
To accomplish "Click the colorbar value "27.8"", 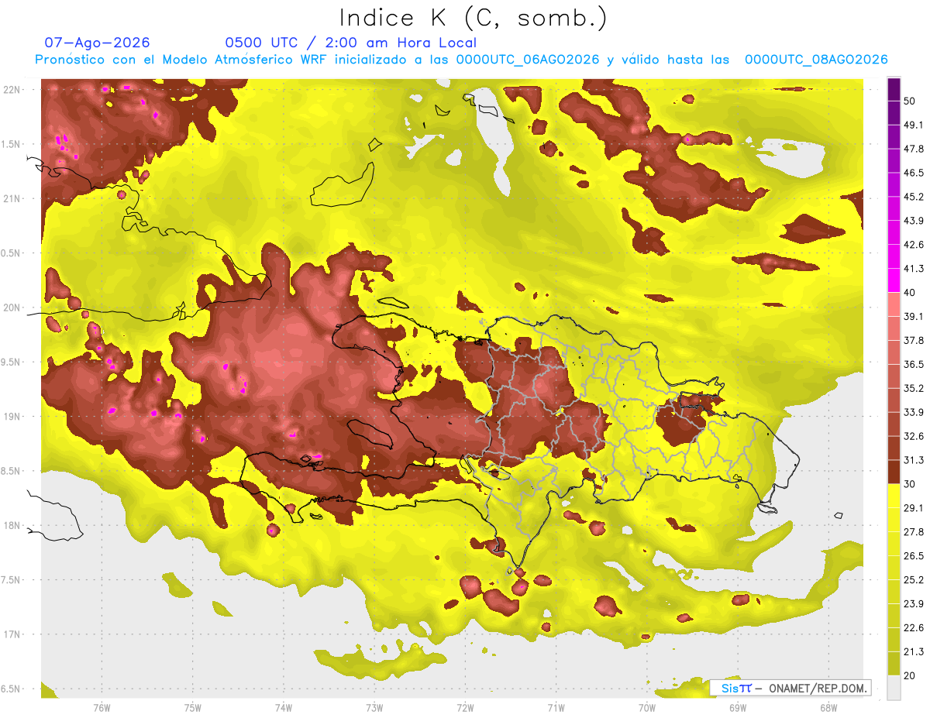I will point(914,531).
